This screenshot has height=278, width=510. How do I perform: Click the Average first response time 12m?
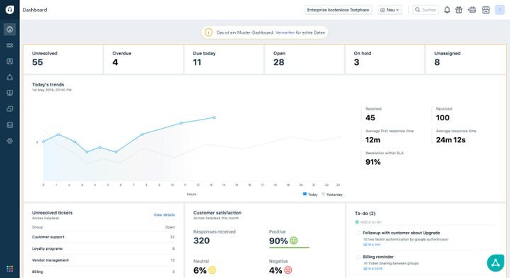[x=390, y=137]
